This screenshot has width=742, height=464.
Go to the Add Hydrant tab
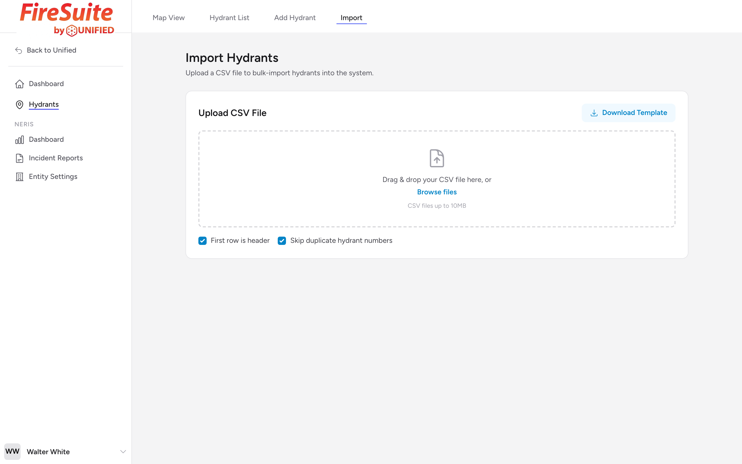[x=295, y=18]
